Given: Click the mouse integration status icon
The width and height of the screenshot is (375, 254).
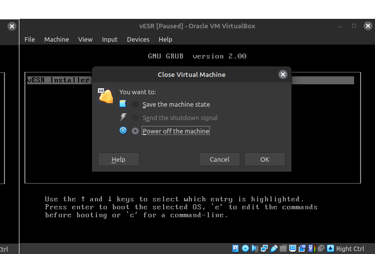Looking at the screenshot, I should point(321,249).
